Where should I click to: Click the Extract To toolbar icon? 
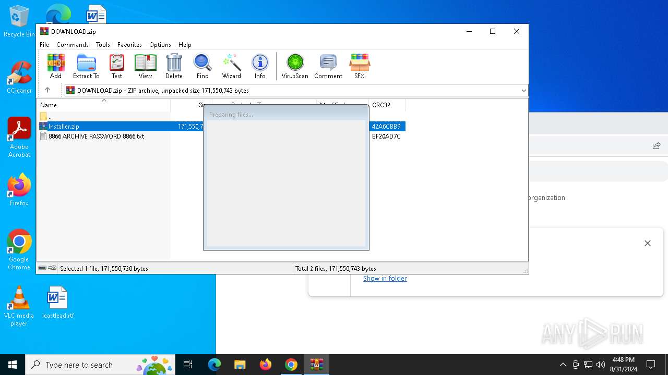pyautogui.click(x=86, y=66)
